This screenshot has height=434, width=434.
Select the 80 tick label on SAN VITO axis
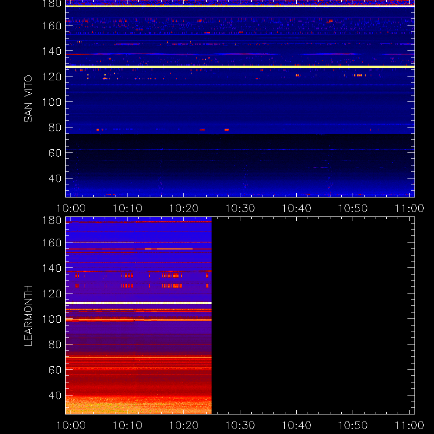(55, 127)
